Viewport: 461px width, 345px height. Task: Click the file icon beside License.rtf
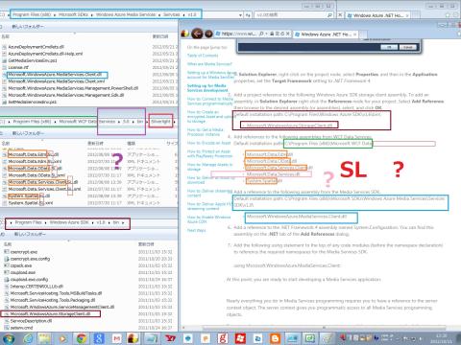click(4, 67)
